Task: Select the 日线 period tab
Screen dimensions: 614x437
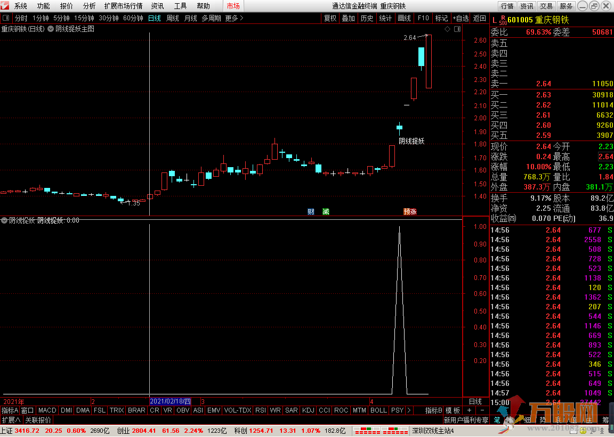Action: click(x=155, y=18)
